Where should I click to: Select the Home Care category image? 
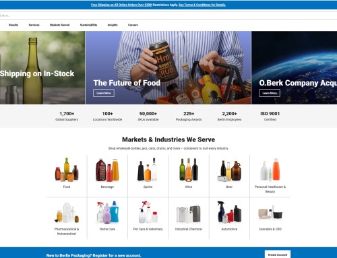(107, 212)
